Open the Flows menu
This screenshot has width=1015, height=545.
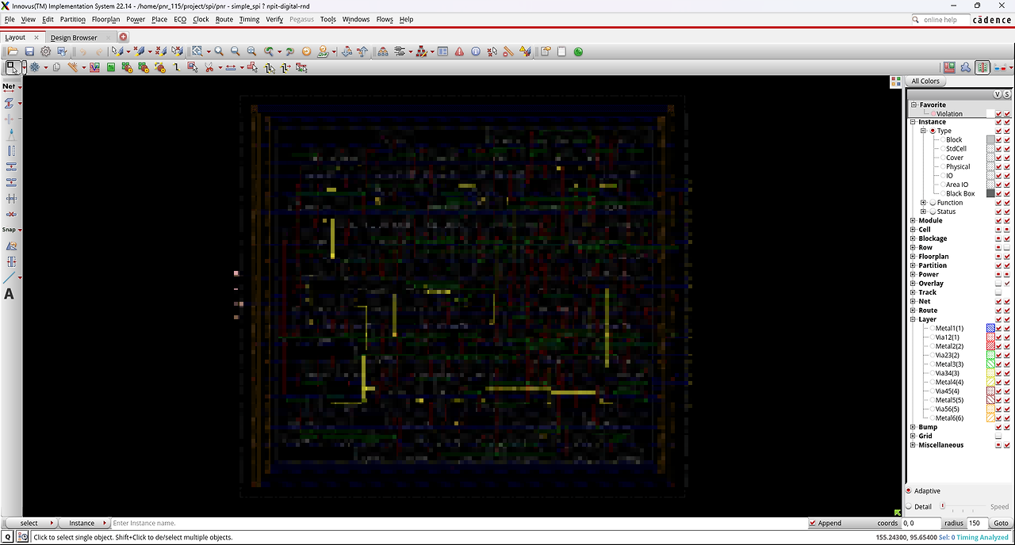point(384,19)
